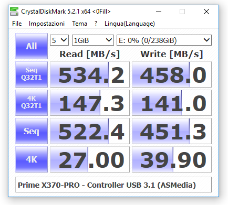The width and height of the screenshot is (228, 205).
Task: Select the Seq write result 451.3
Action: coord(172,131)
